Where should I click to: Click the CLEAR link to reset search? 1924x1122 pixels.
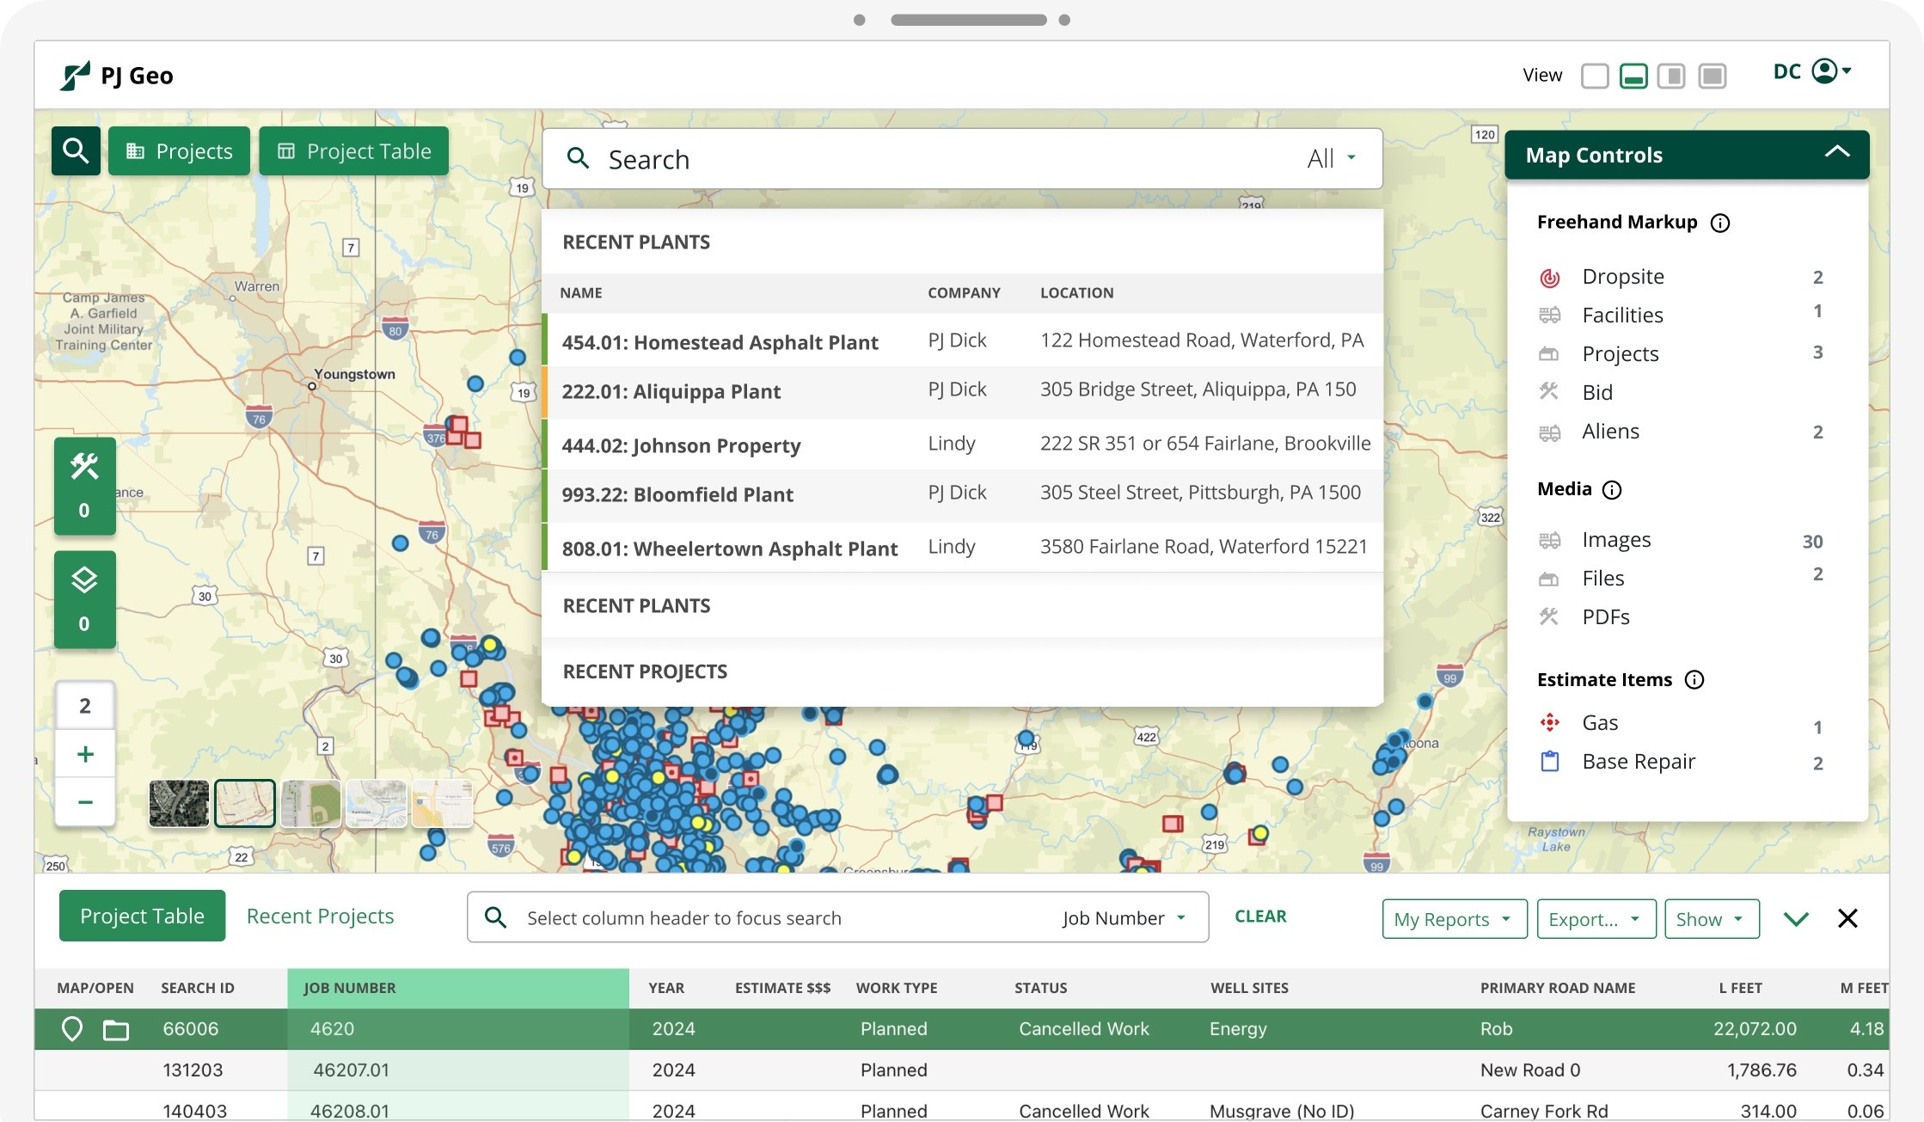[1260, 917]
